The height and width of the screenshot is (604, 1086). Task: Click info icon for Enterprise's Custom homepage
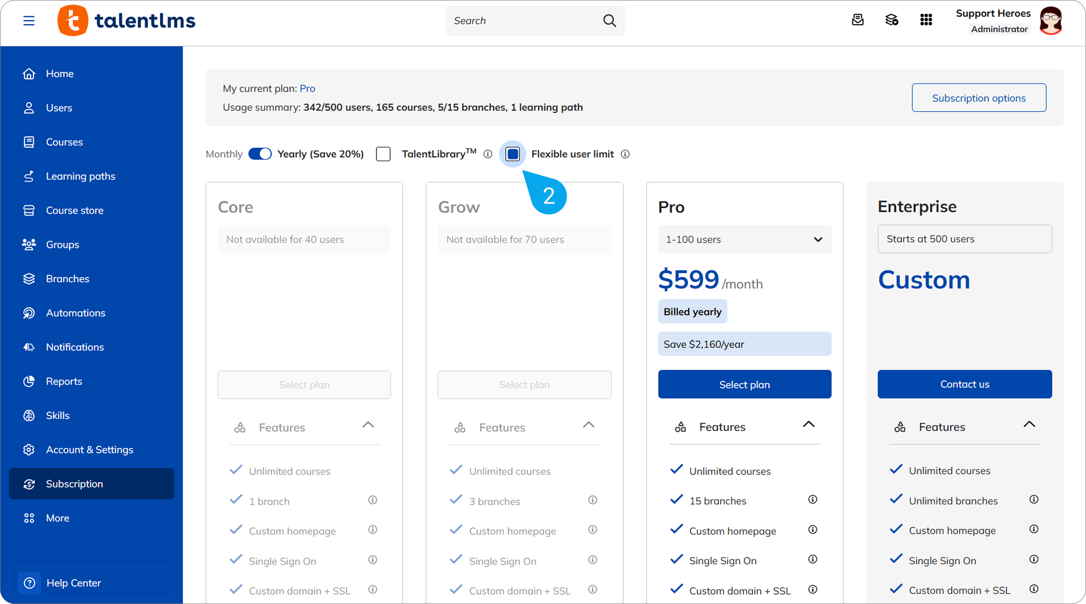[x=1034, y=529]
